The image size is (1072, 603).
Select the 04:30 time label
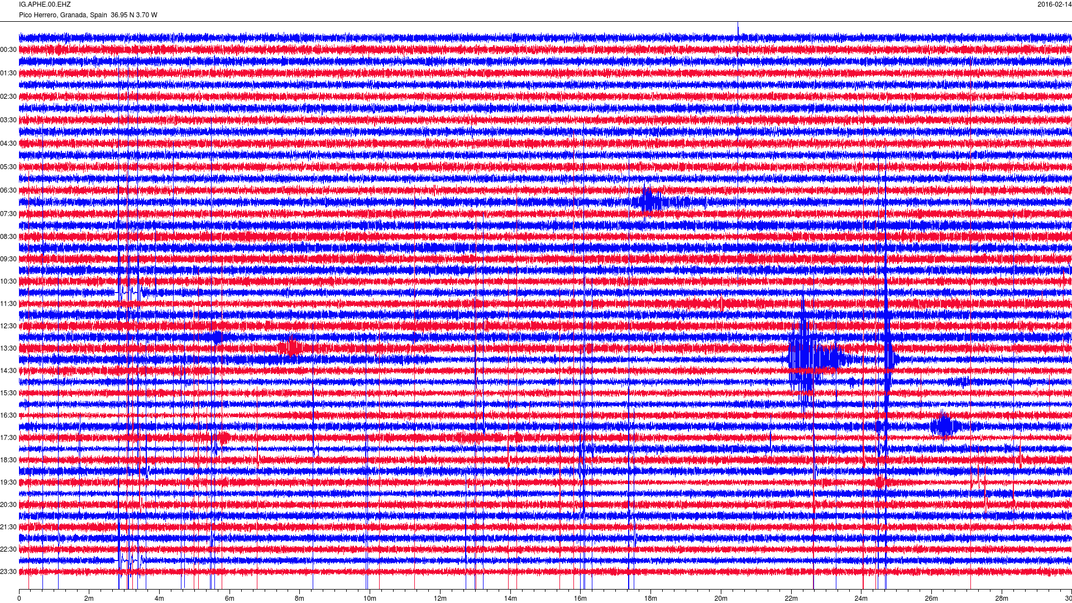click(x=8, y=143)
